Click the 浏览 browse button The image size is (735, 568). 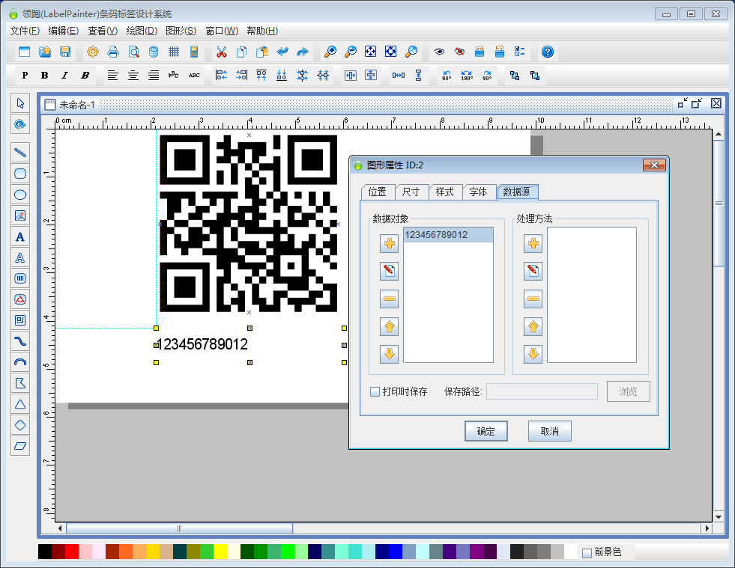(x=628, y=391)
